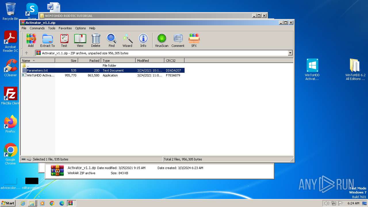The image size is (368, 207).
Task: Open Internet Explorer from taskbar
Action: pos(23,203)
